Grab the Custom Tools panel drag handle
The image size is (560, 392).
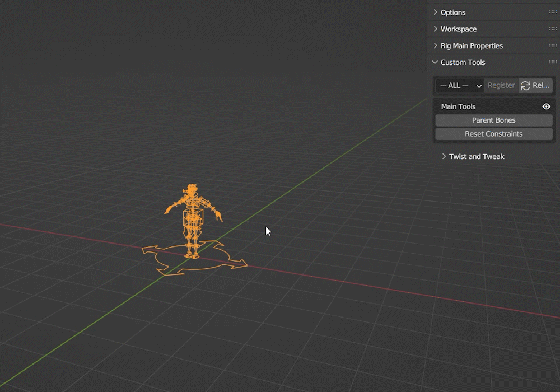[x=553, y=62]
